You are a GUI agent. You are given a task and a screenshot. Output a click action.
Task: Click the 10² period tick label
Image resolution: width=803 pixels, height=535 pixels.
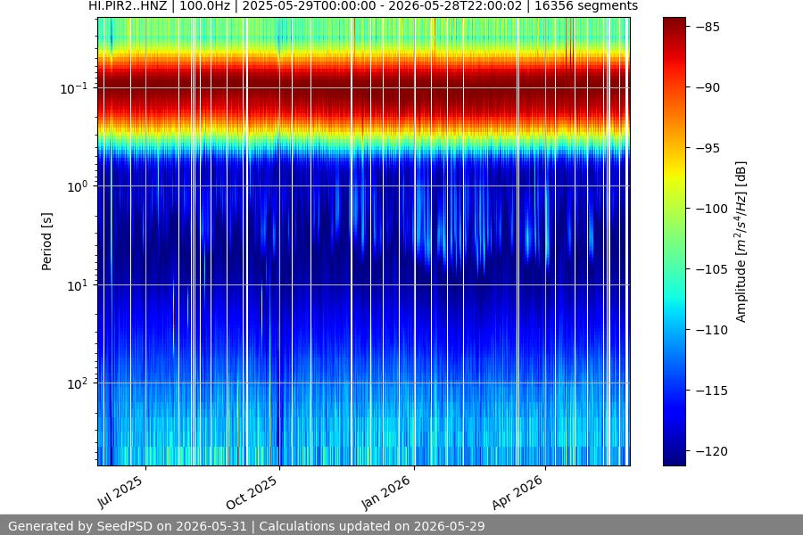78,384
